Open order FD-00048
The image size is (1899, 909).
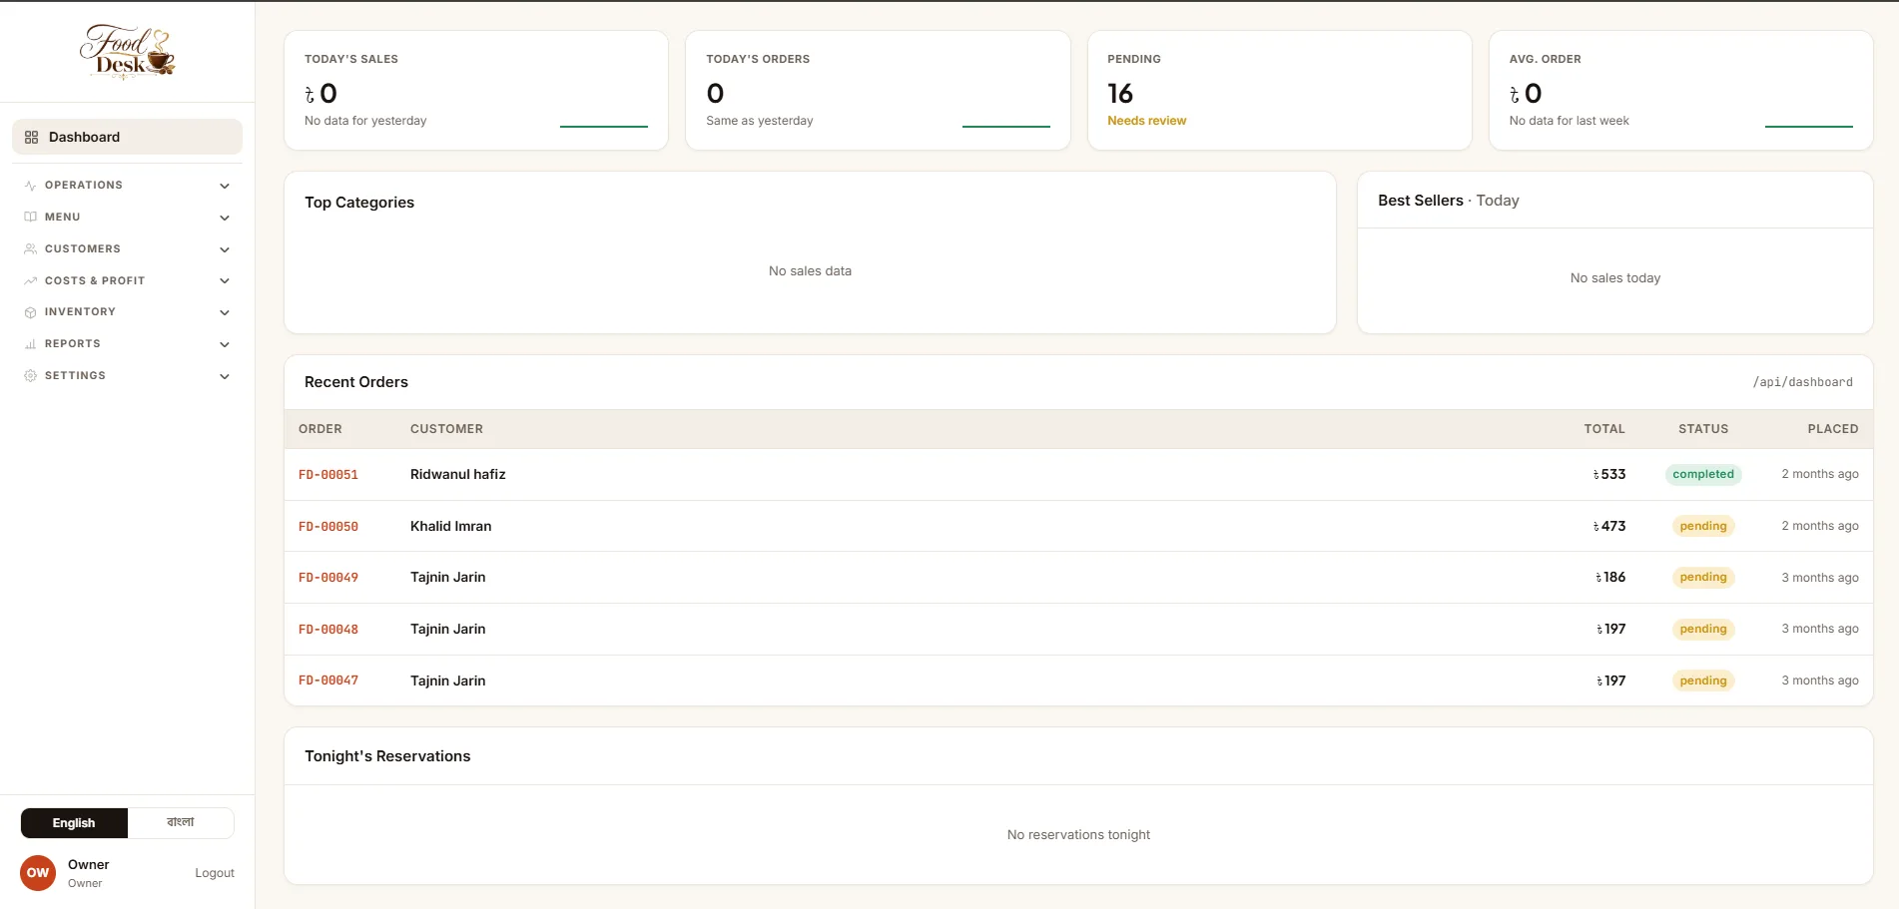(328, 630)
